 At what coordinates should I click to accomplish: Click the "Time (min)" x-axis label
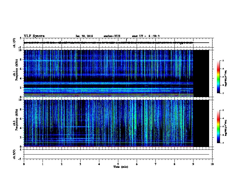[121, 167]
